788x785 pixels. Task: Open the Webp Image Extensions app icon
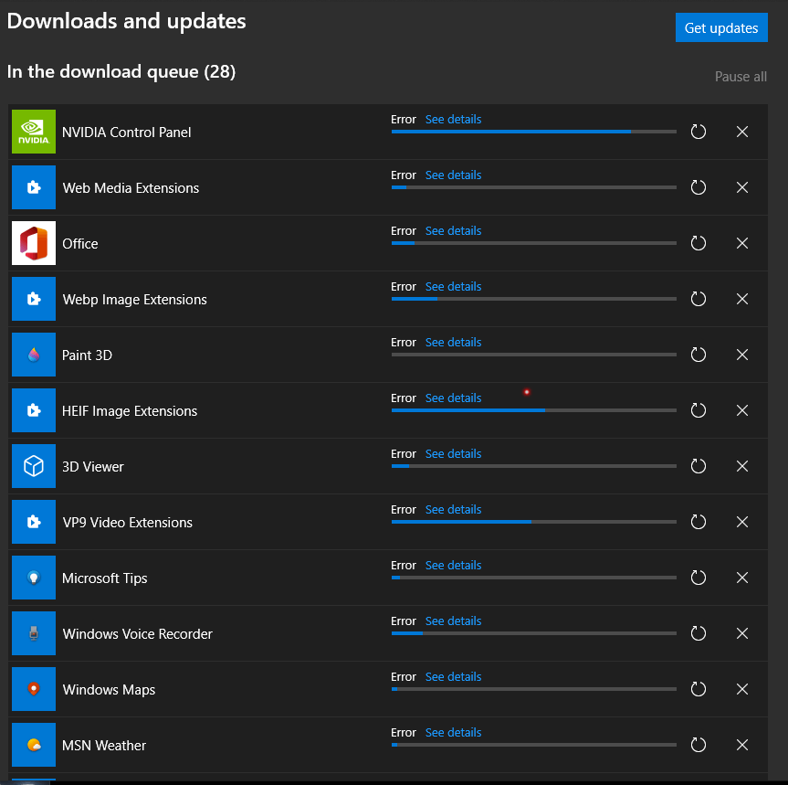[34, 299]
